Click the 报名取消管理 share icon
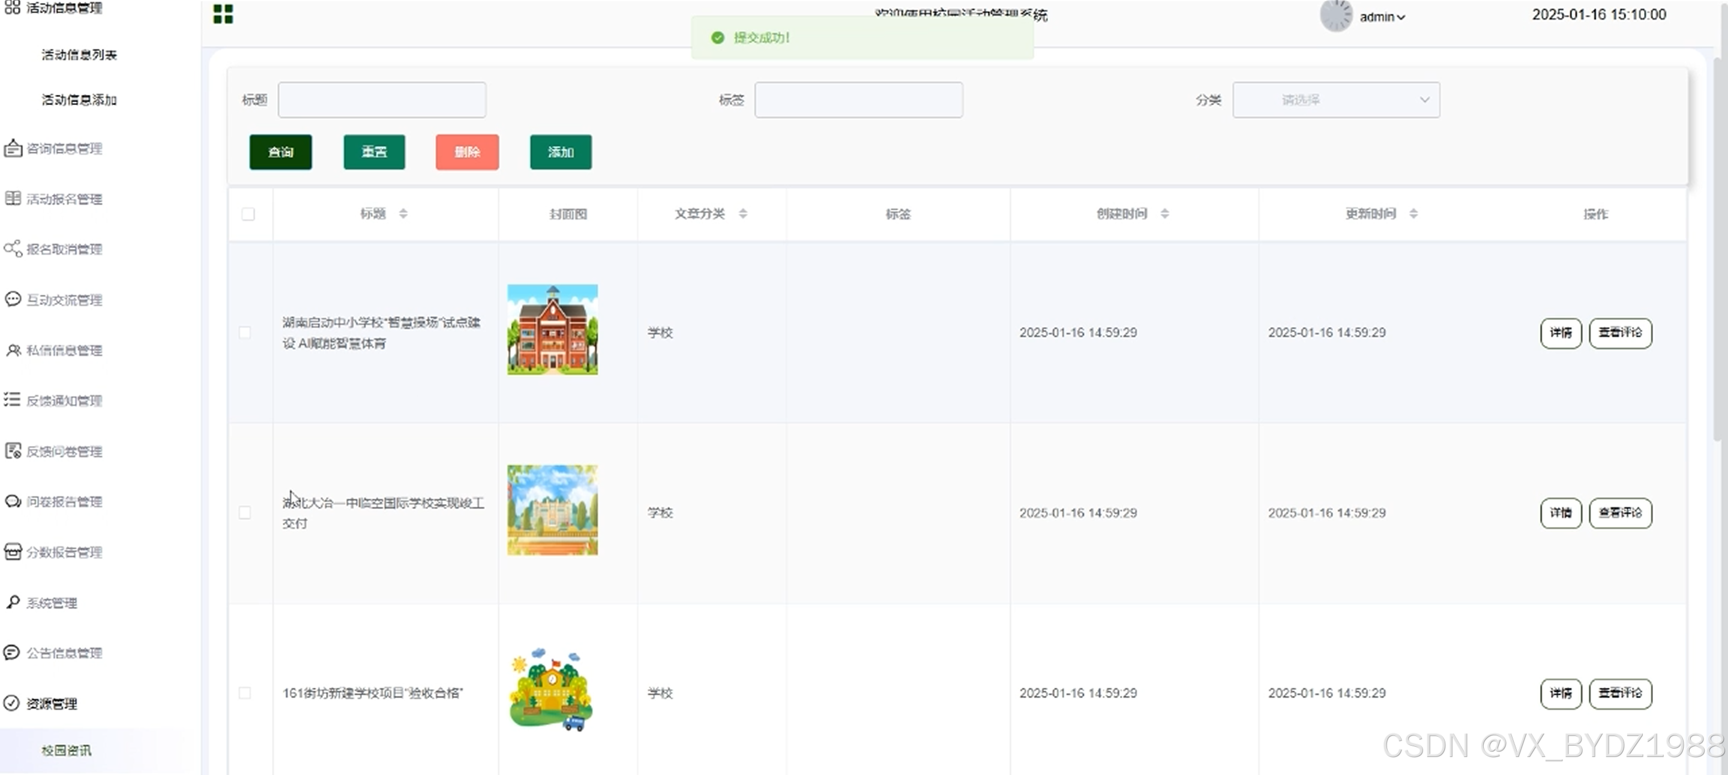Viewport: 1728px width, 775px height. pyautogui.click(x=13, y=249)
